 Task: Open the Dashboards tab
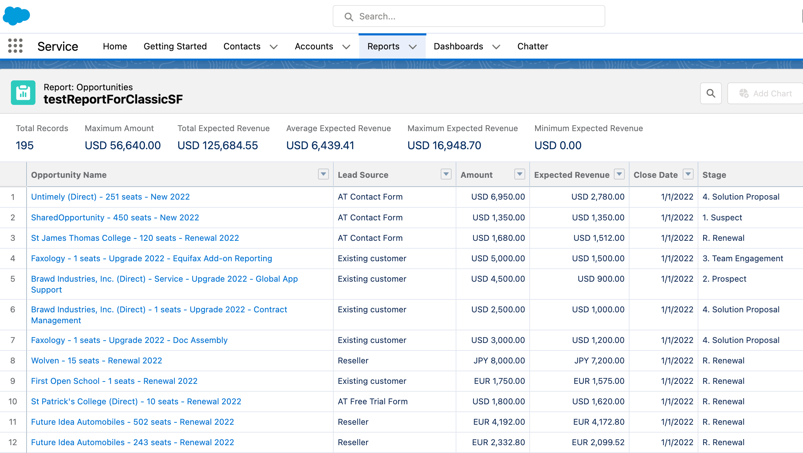coord(458,46)
